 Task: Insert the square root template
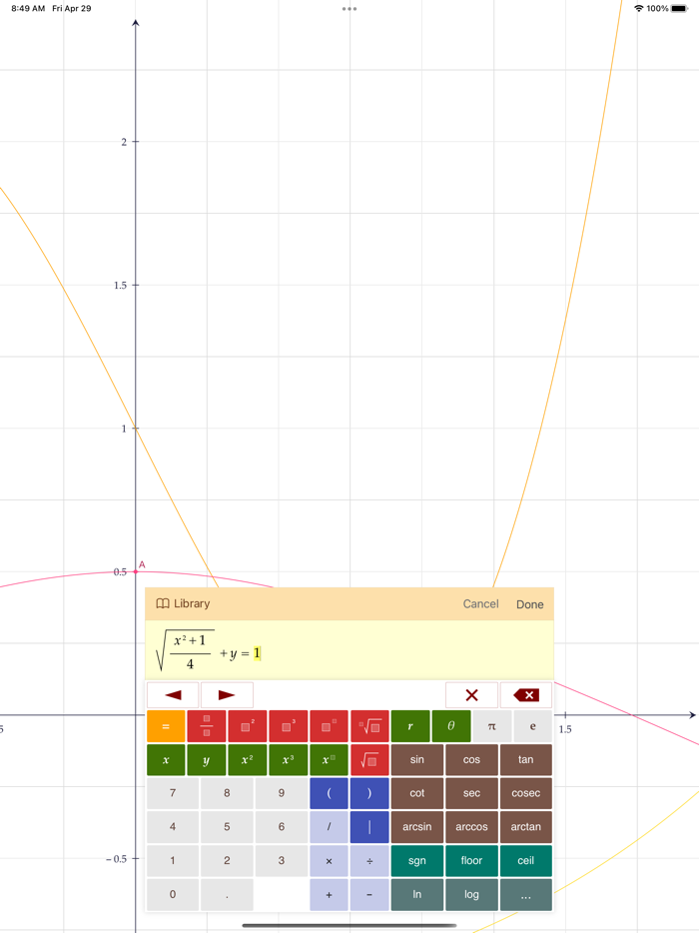369,760
